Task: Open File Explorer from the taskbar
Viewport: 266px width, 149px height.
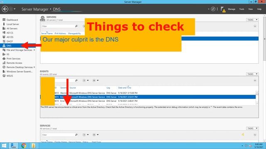Action: (34, 146)
